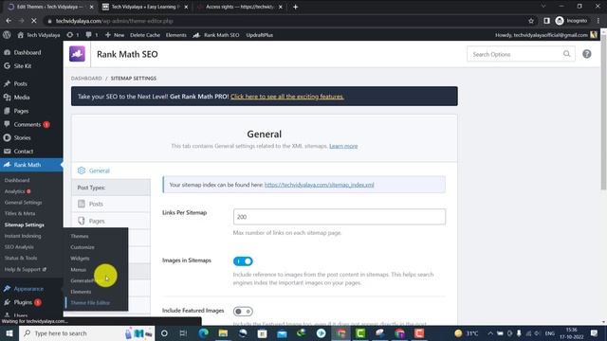Switch to the Access rights browser tab
Screen dimensions: 607x341
(x=240, y=7)
